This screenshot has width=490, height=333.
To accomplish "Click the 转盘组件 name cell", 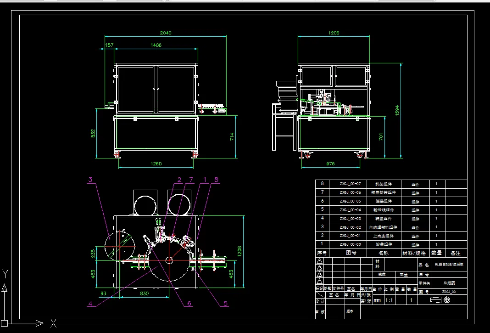I will [384, 219].
